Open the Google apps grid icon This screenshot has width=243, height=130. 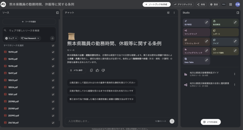click(x=231, y=5)
